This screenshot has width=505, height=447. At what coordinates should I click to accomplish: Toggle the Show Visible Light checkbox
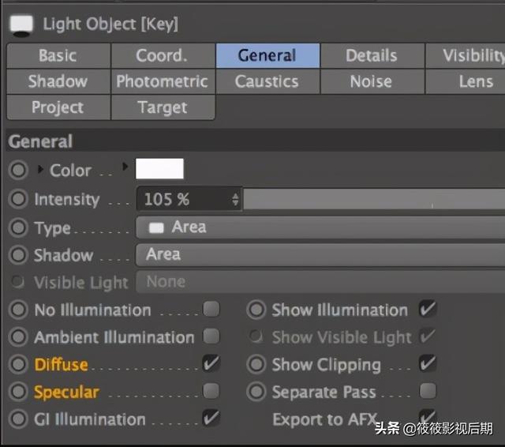(428, 336)
